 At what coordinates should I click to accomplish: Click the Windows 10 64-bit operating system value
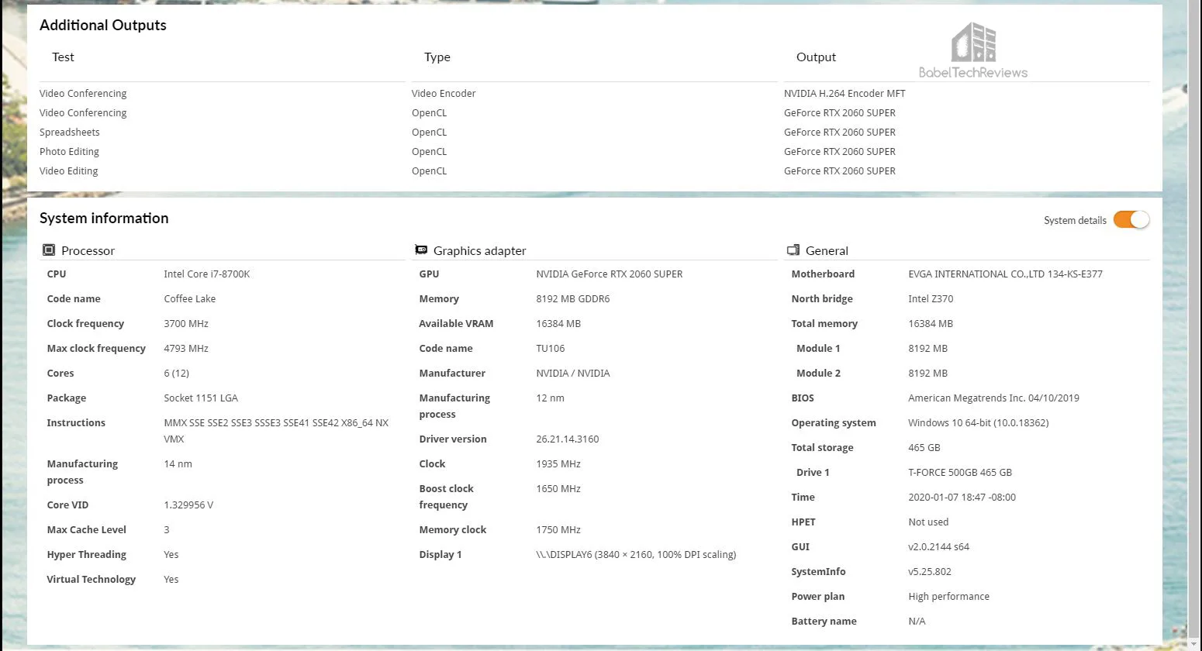(979, 423)
